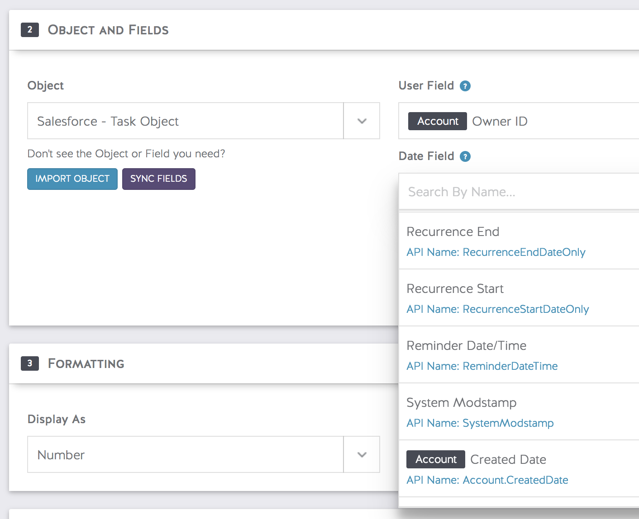The image size is (639, 519).
Task: Open the Number display format selector
Action: pyautogui.click(x=186, y=455)
